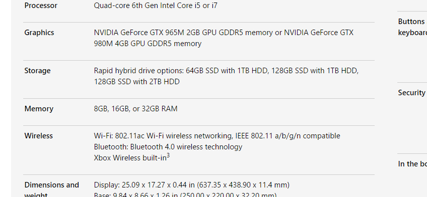The height and width of the screenshot is (197, 427).
Task: Click the Bluetooth 4.0 wireless technology line
Action: pos(168,147)
